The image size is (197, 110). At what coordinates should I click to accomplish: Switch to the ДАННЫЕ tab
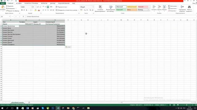click(53, 3)
